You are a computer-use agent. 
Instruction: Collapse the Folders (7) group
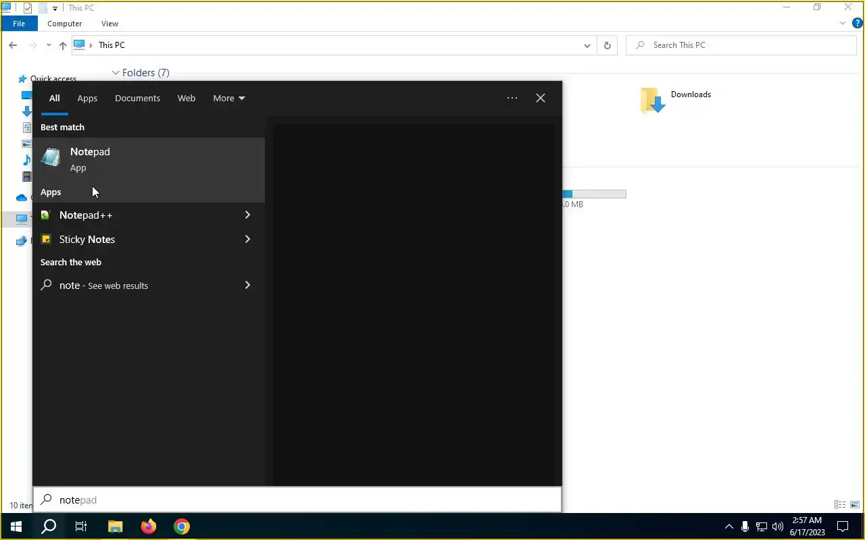116,73
